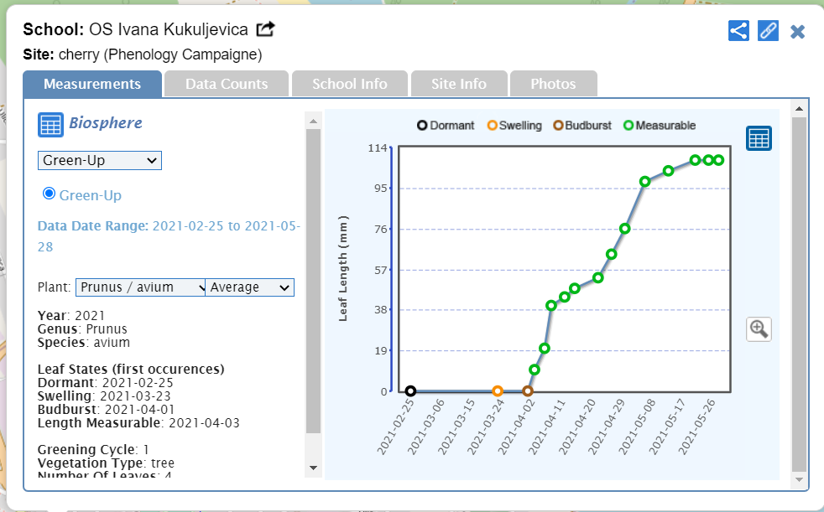Toggle the Swelling legend entry

coord(514,126)
